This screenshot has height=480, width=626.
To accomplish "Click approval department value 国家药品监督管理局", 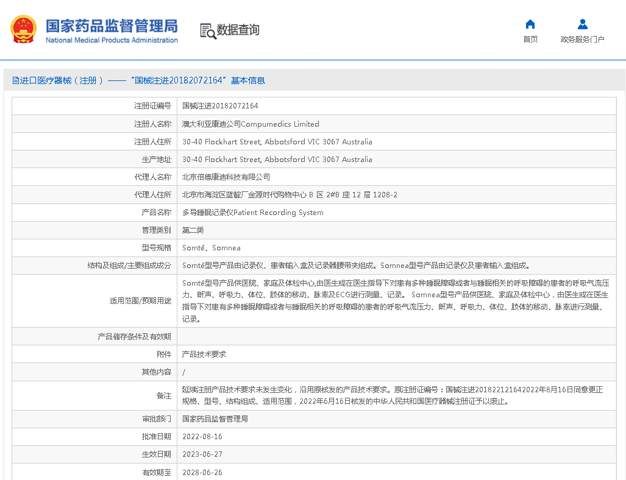I will pos(215,419).
